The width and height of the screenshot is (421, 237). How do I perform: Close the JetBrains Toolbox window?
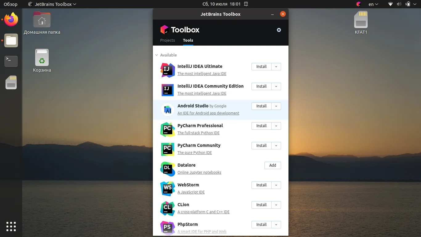(283, 14)
